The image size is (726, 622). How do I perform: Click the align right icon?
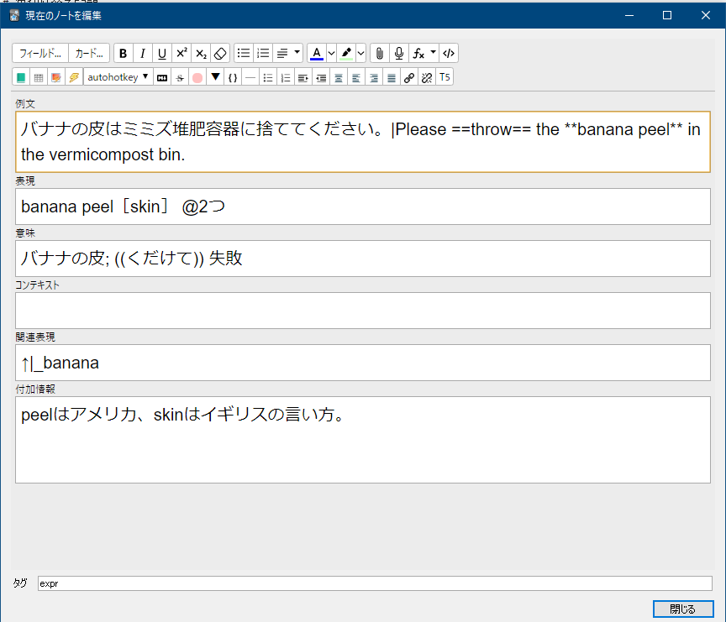[374, 77]
